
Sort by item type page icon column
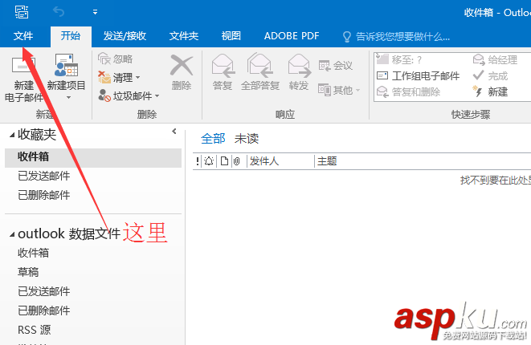click(224, 161)
